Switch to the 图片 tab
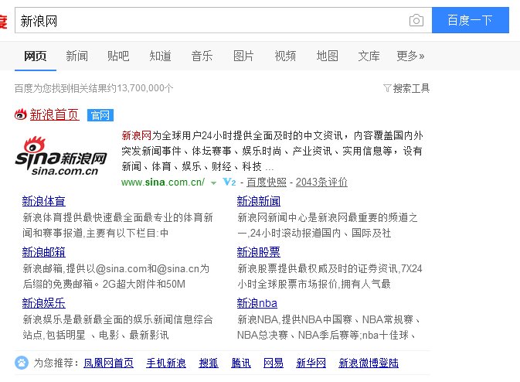The image size is (520, 382). [x=243, y=56]
